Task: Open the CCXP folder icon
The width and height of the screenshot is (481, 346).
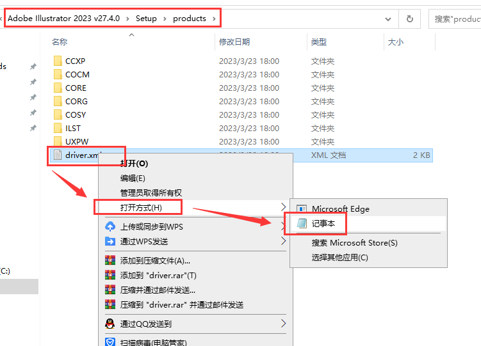Action: click(58, 61)
